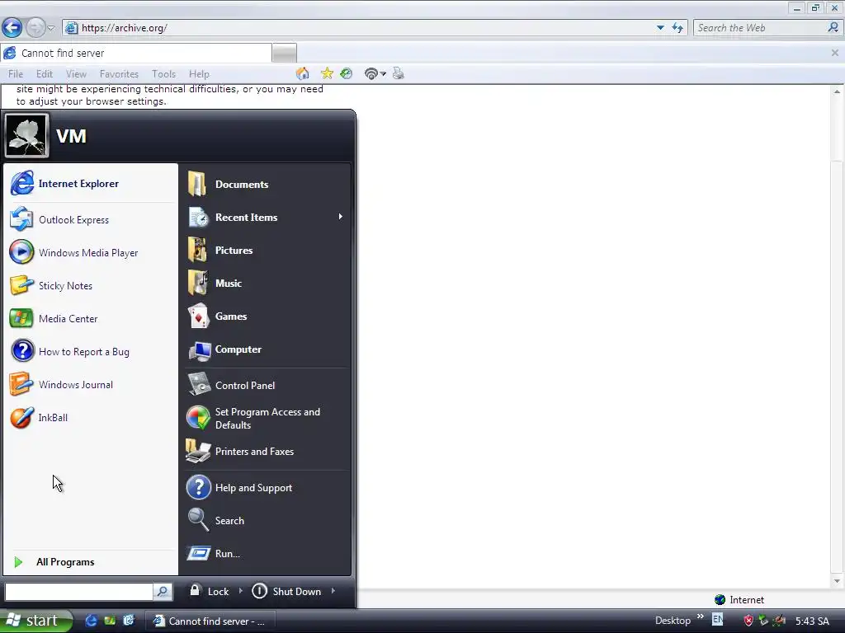
Task: Click the Start menu search box
Action: 79,592
